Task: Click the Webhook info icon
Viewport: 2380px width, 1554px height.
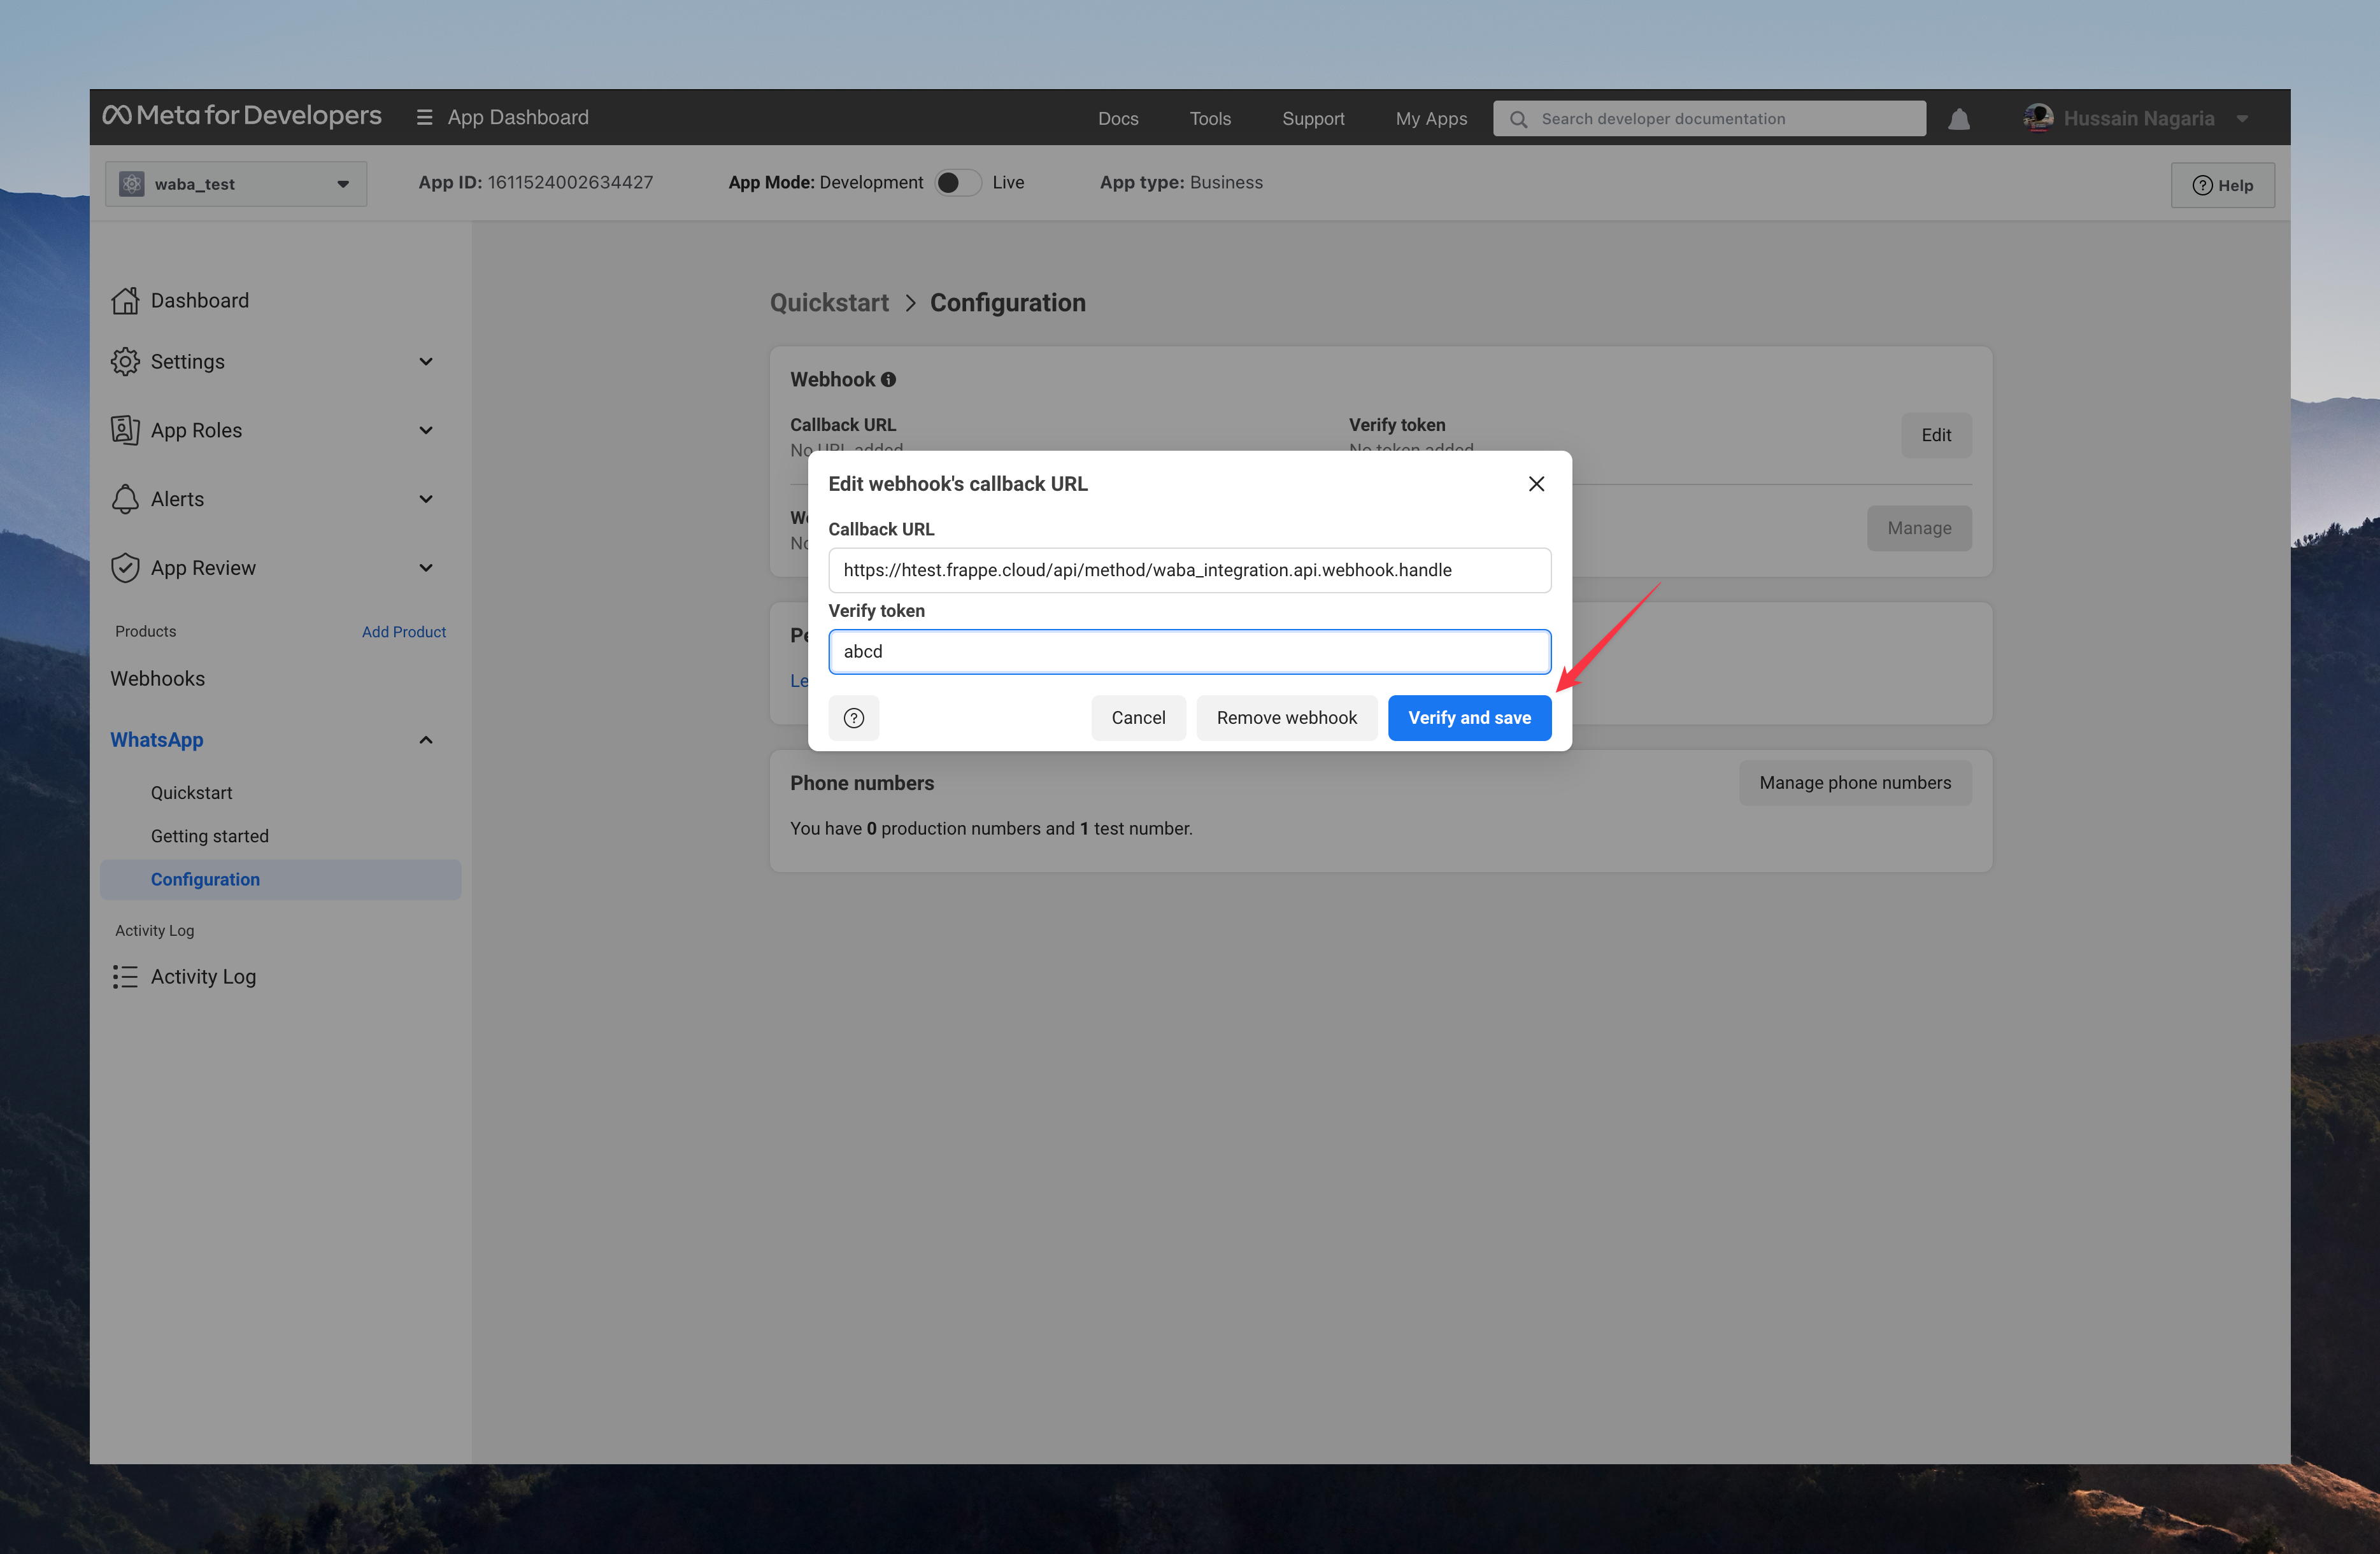Action: pos(888,380)
